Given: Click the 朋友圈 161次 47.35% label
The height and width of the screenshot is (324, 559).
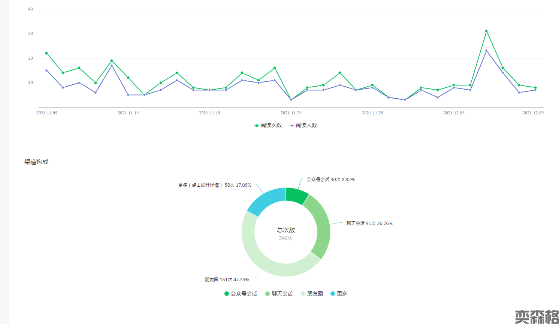Looking at the screenshot, I should (x=227, y=280).
